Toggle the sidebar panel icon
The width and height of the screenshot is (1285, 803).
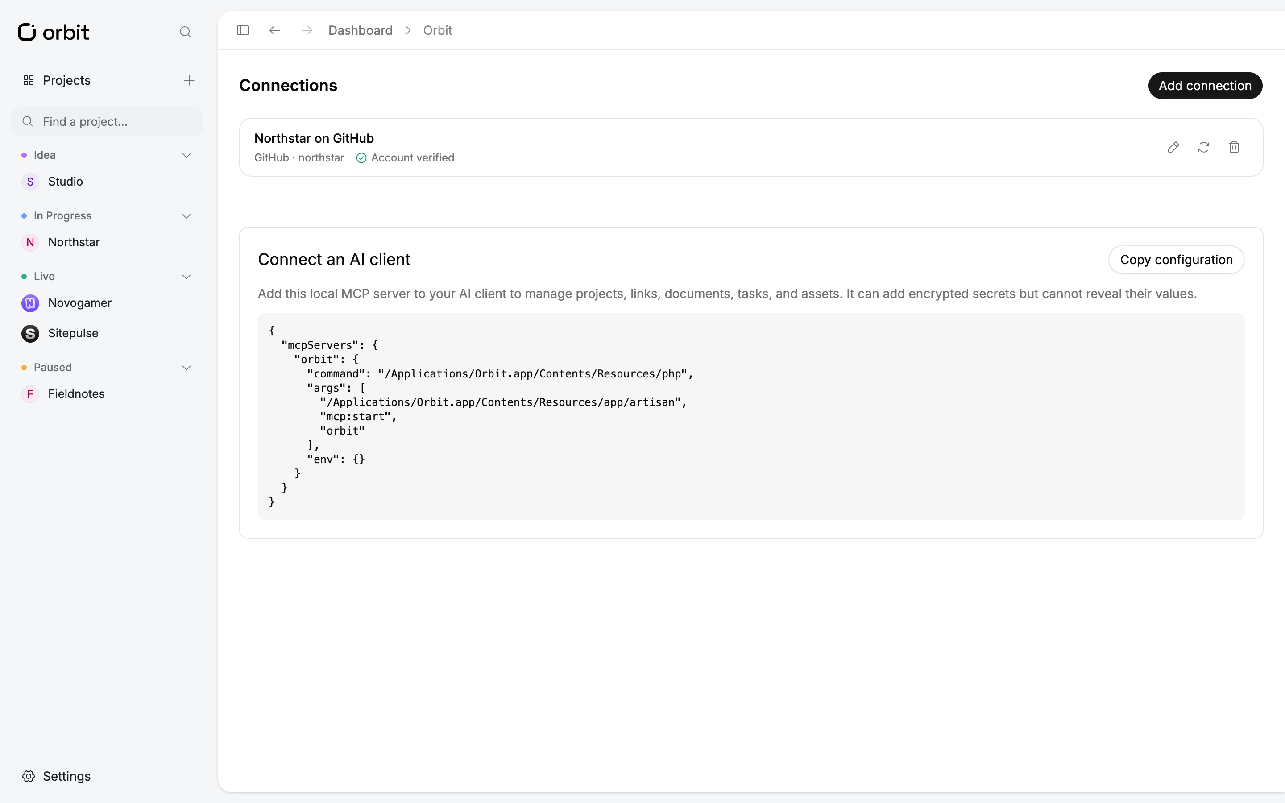tap(243, 30)
